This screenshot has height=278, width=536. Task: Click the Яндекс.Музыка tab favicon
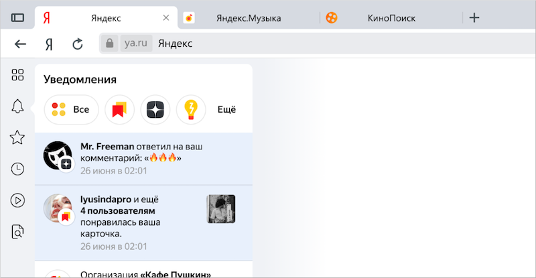[189, 18]
